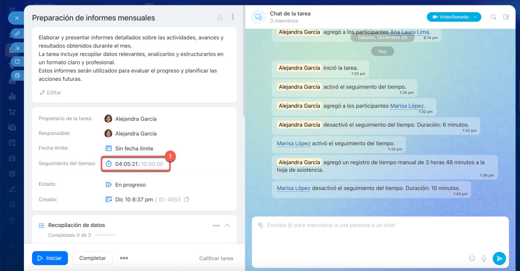Toggle the chat sidebar panel icon
The image size is (520, 271).
(506, 17)
